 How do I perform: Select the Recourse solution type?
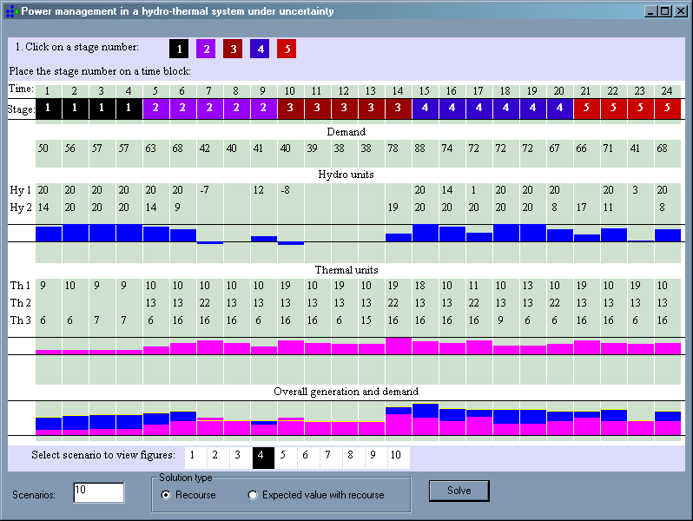pos(167,495)
